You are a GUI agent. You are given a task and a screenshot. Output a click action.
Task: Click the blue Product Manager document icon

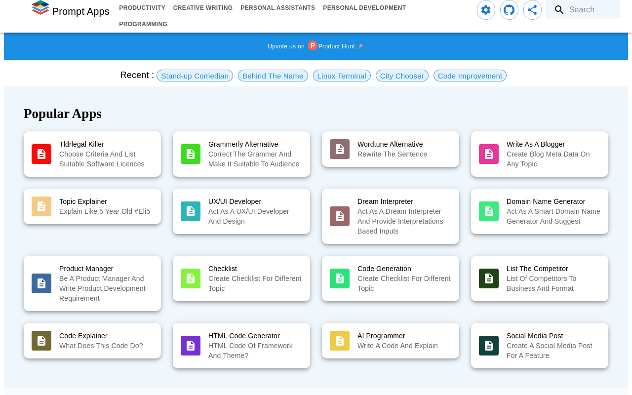click(x=41, y=283)
